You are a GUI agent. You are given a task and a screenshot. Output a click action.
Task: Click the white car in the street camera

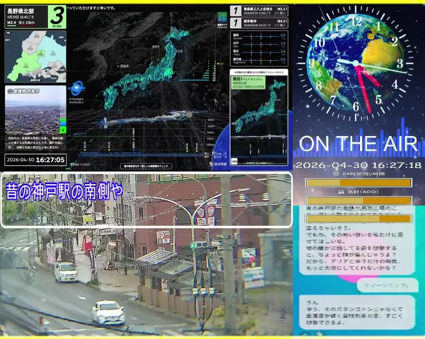pyautogui.click(x=108, y=312)
